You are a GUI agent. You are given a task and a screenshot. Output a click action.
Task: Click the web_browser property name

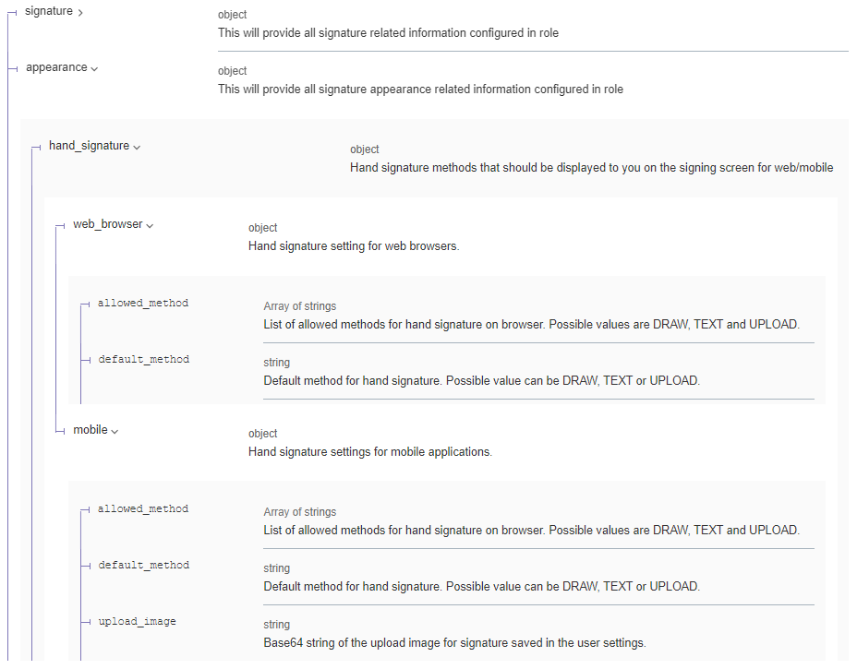click(108, 224)
